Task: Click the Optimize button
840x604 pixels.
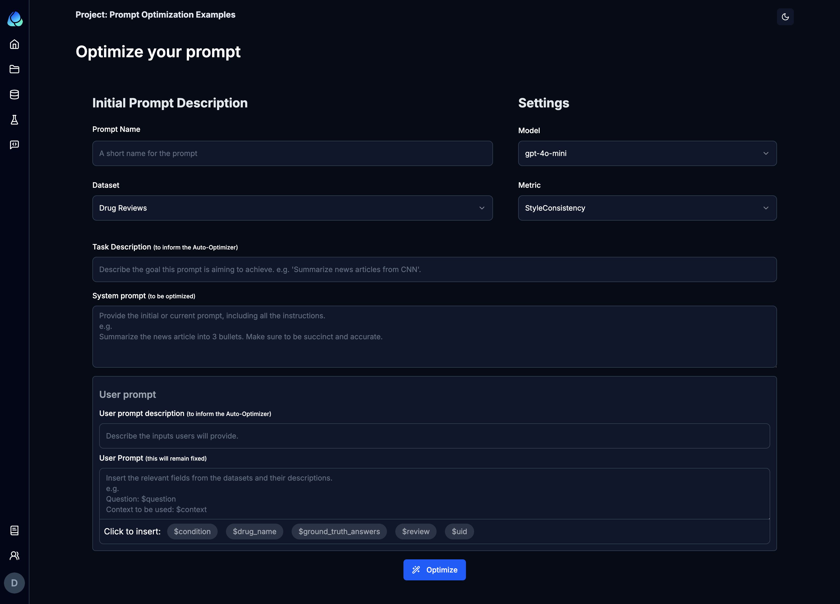Action: tap(434, 569)
